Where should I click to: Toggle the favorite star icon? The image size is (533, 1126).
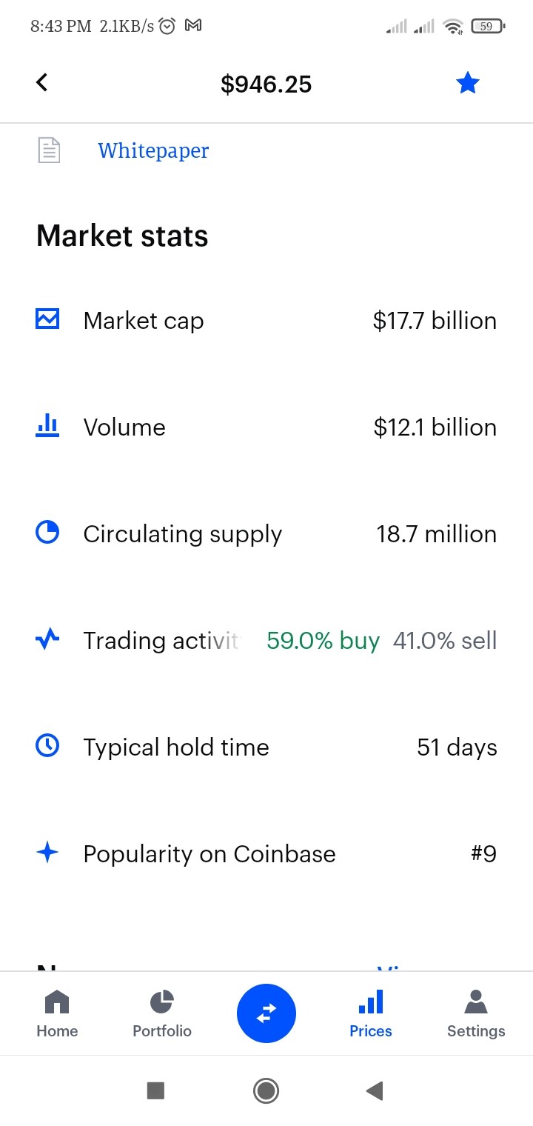[468, 84]
